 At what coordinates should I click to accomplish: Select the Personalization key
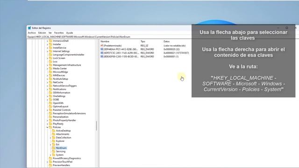tap(60, 117)
